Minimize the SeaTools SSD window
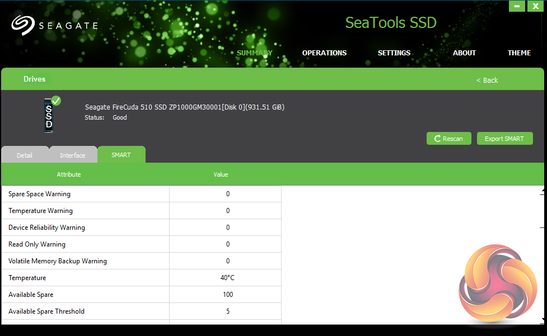 [x=517, y=6]
